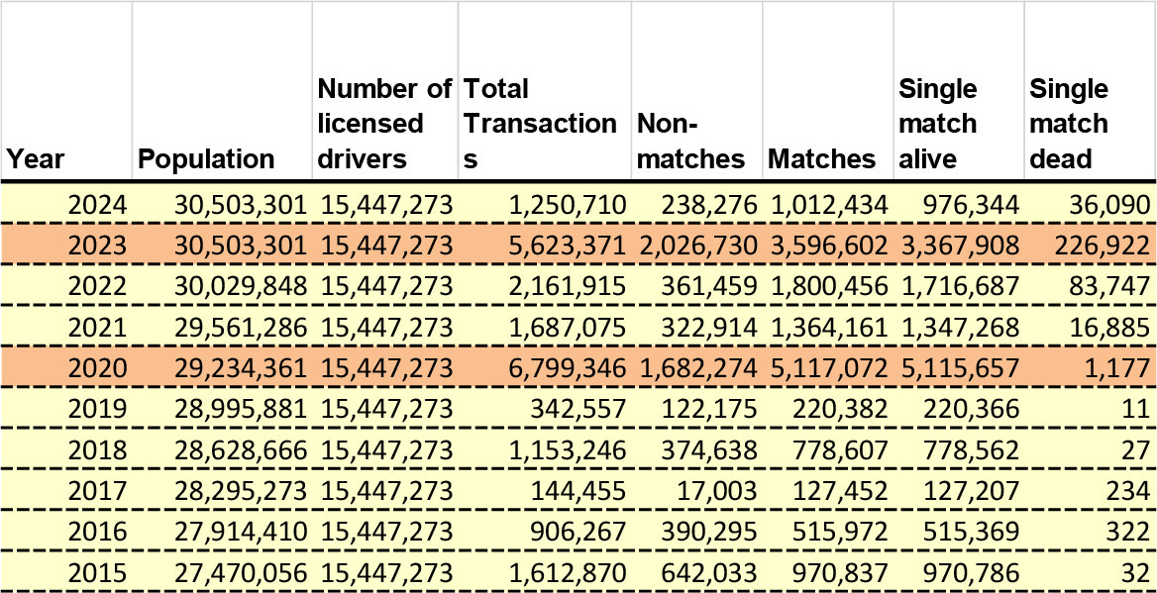
Task: Click population value 28,628,666
Action: [240, 449]
